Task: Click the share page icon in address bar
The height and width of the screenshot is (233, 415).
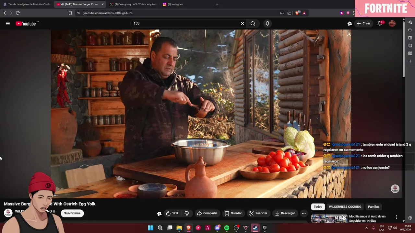Action: [x=289, y=13]
